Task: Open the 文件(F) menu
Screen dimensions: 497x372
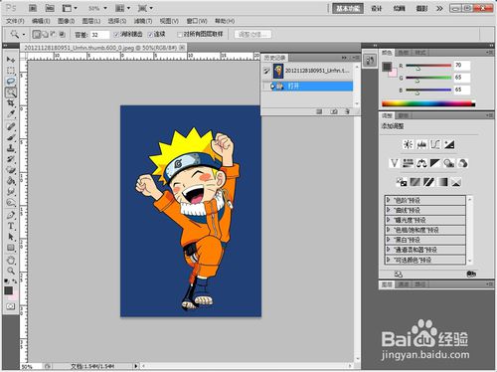Action: coord(15,21)
